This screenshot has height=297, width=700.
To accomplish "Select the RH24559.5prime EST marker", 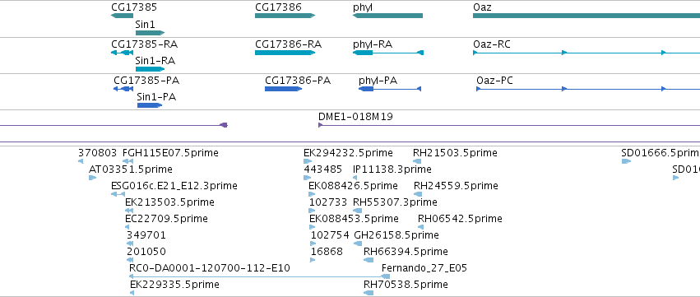I will point(418,194).
